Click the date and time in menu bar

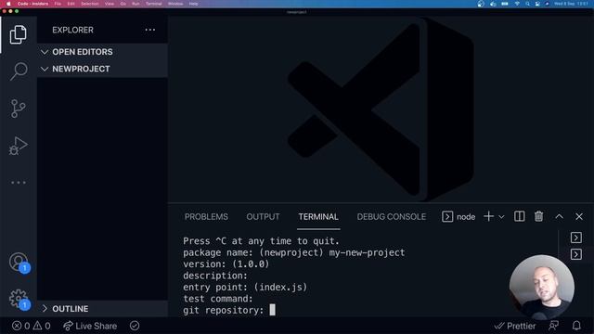572,4
